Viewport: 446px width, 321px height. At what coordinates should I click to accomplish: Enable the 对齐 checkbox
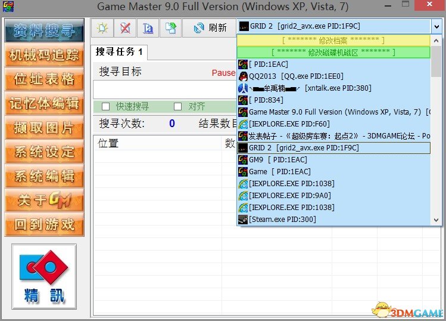[x=178, y=107]
